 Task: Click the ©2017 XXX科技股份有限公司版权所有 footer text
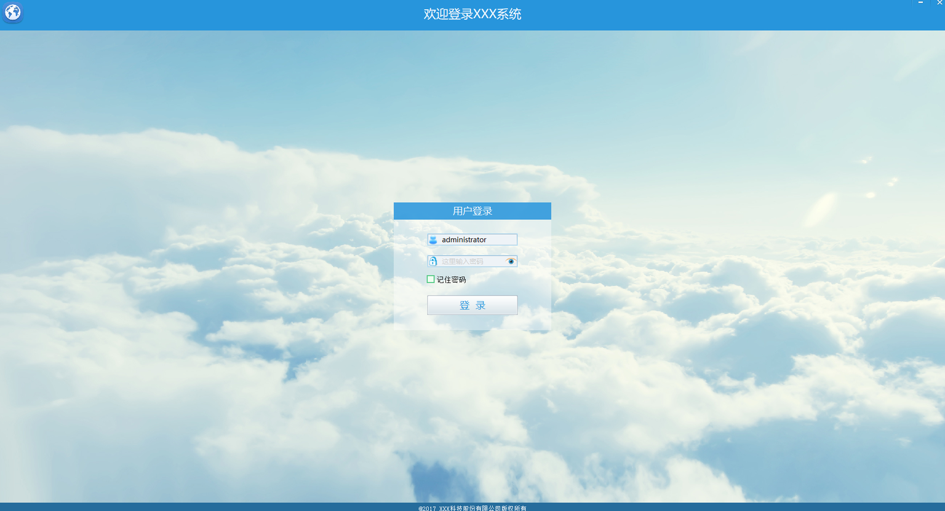click(472, 508)
